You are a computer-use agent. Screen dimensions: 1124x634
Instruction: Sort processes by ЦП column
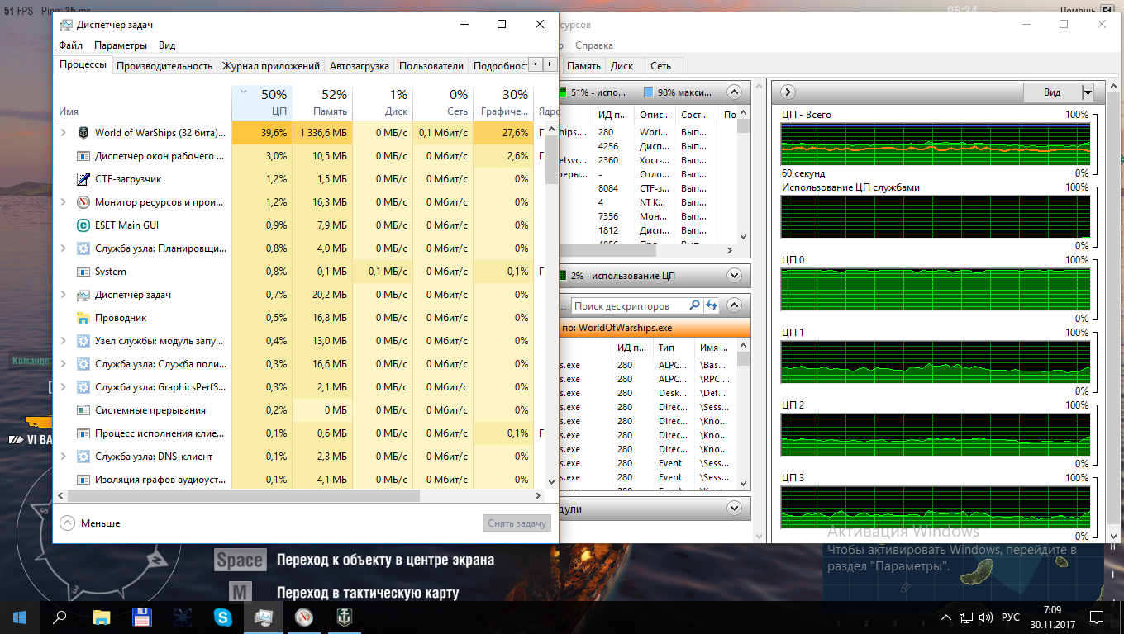coord(262,102)
